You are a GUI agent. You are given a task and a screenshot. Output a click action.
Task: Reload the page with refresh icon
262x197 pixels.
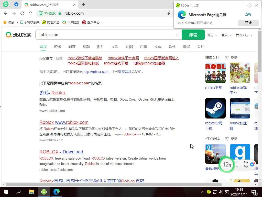coord(22,13)
